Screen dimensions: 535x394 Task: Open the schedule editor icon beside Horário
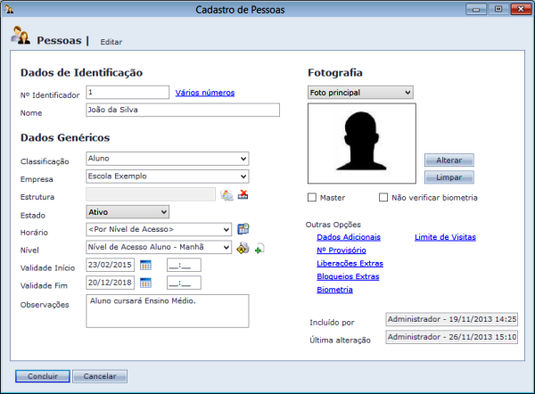[243, 229]
